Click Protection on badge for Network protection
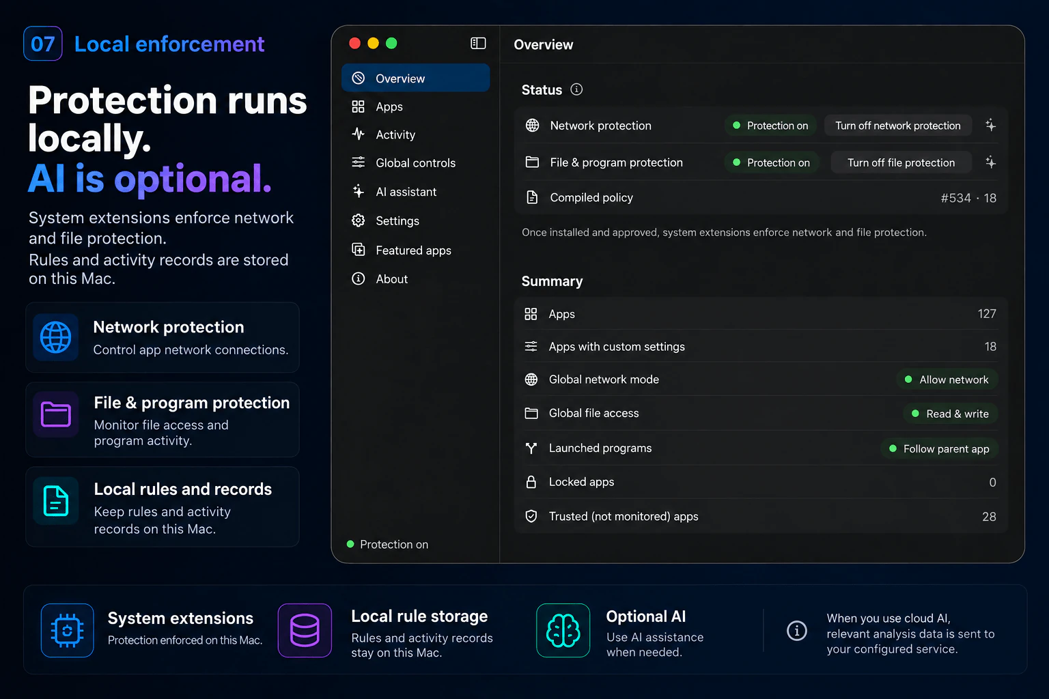Viewport: 1049px width, 699px height. (x=770, y=126)
